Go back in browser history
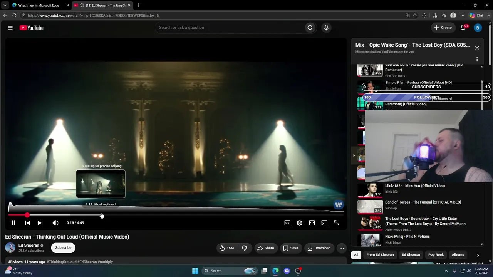This screenshot has height=277, width=493. 5,15
